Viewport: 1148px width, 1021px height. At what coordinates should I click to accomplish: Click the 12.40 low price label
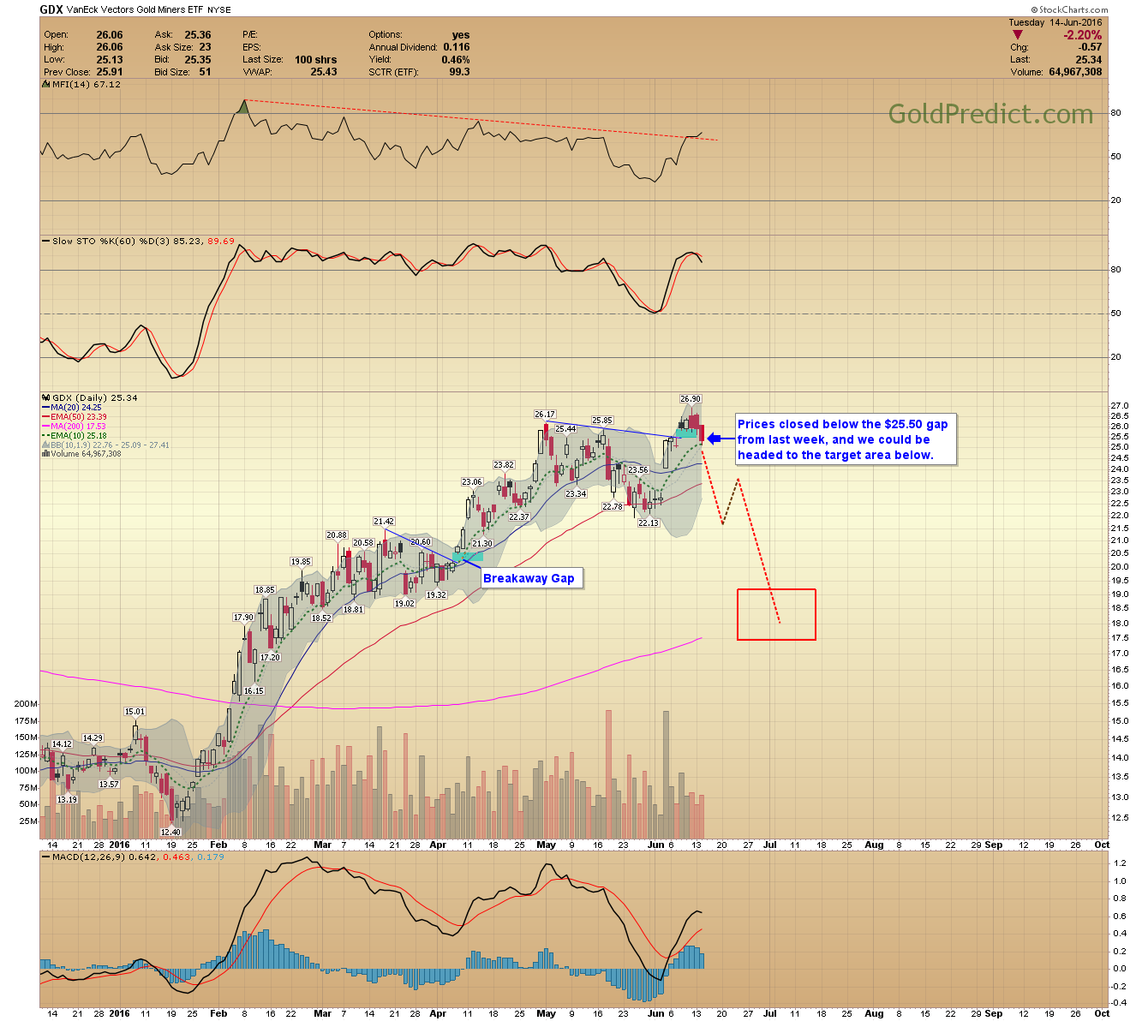170,832
